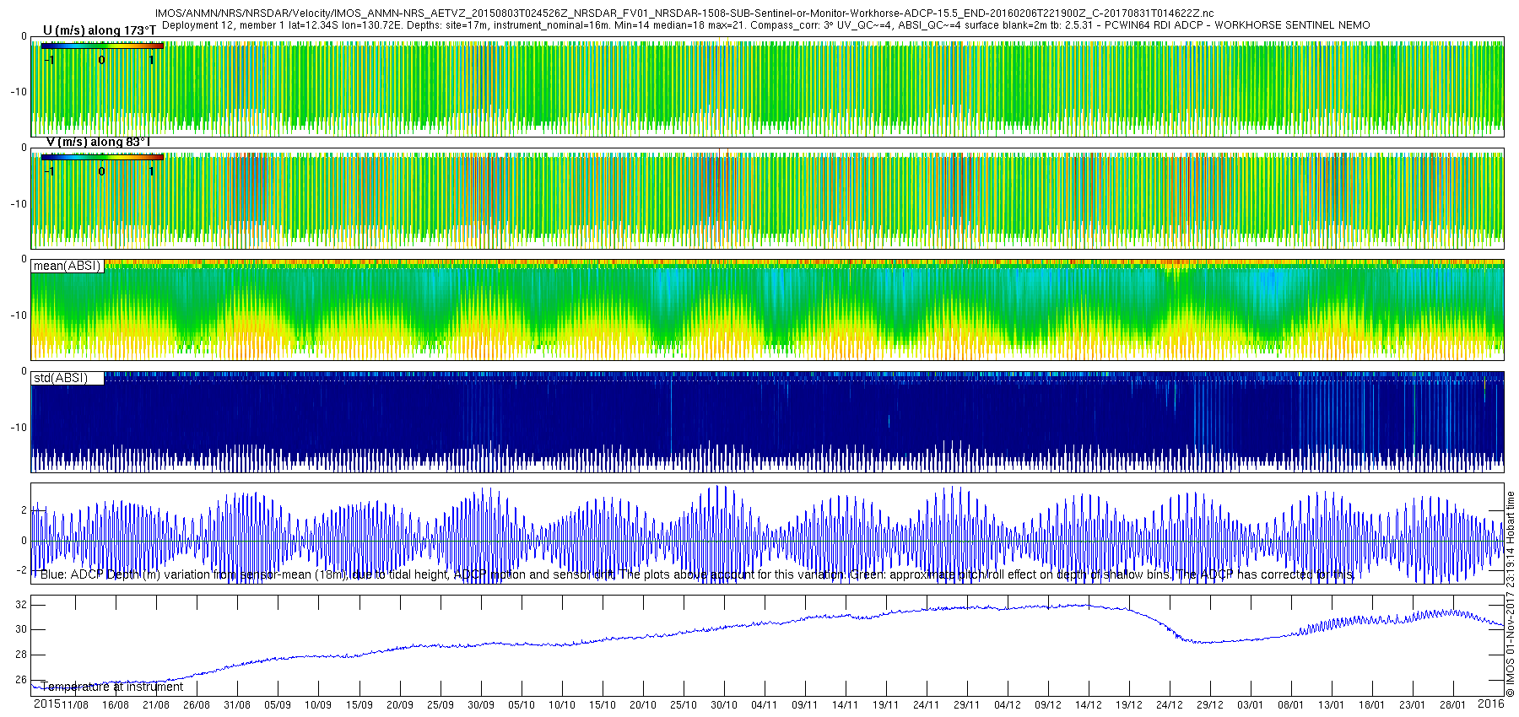Viewport: 1519px width, 717px height.
Task: Click the '14/11' date tick label
Action: coord(845,705)
